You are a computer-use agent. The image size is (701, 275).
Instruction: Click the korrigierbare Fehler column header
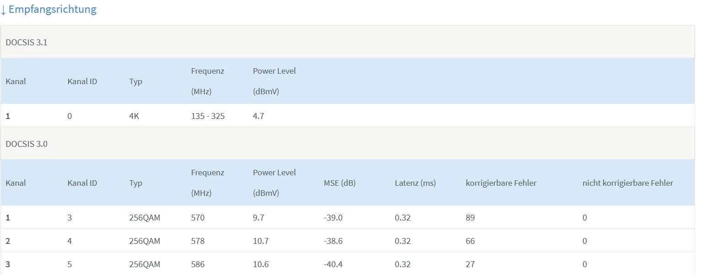coord(501,183)
